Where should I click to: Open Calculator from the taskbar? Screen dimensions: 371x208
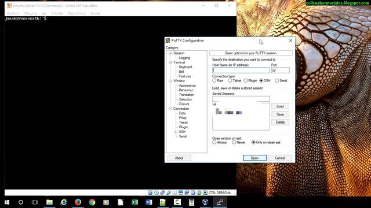[x=191, y=202]
